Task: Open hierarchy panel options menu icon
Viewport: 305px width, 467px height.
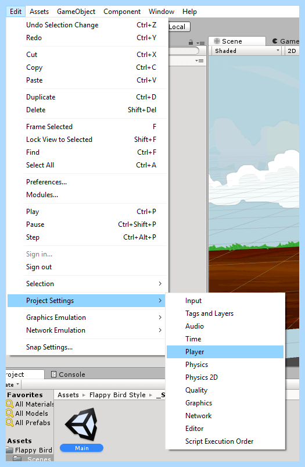Action: [200, 43]
